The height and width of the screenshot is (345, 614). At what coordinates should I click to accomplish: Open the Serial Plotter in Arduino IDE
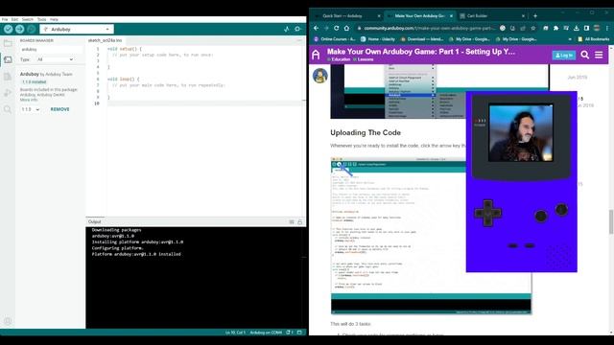tap(287, 29)
